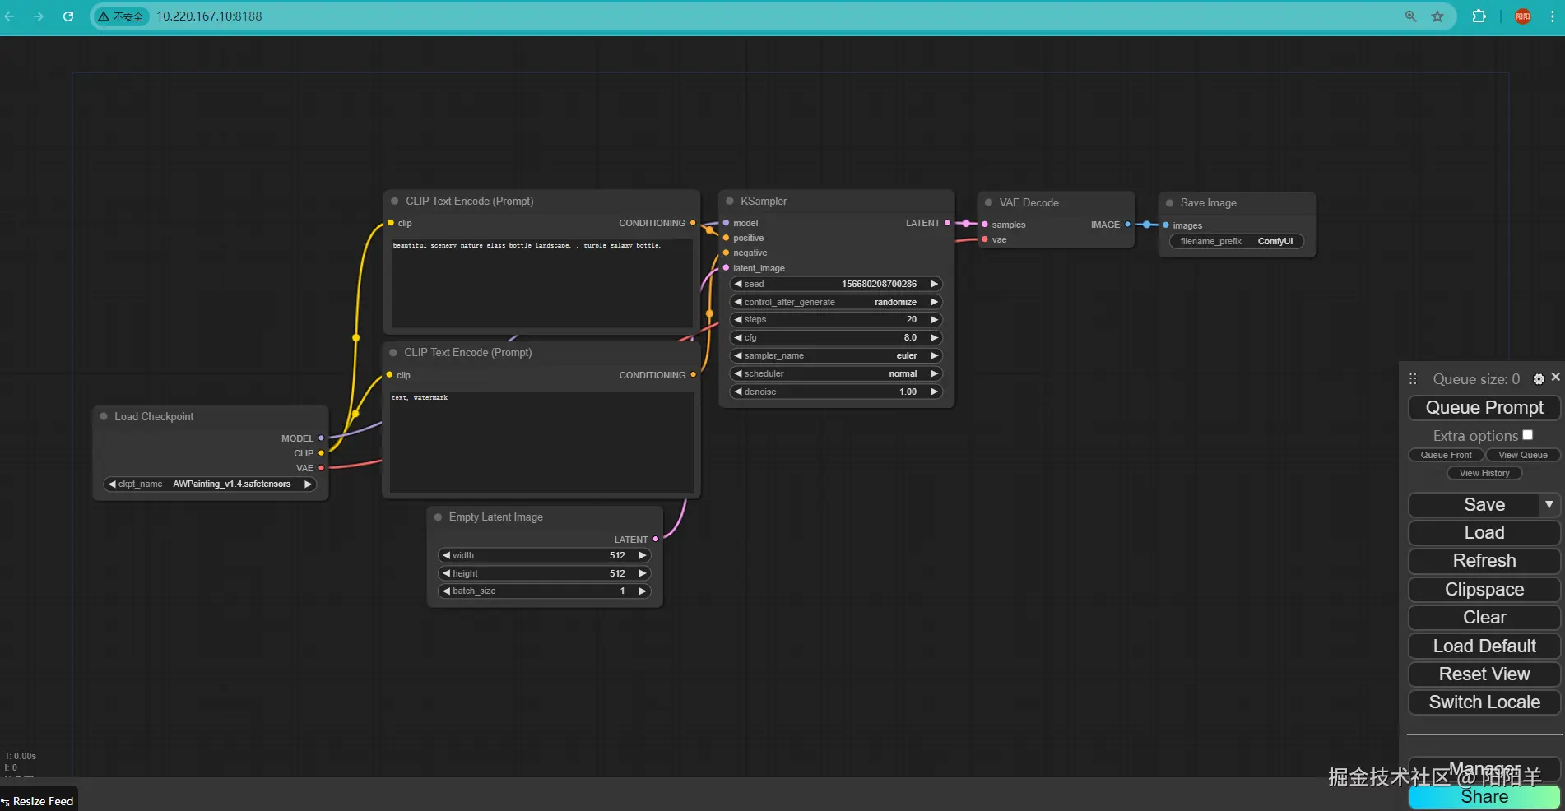
Task: Increase latent width with right arrow
Action: click(x=643, y=556)
